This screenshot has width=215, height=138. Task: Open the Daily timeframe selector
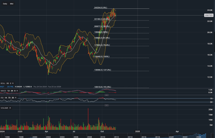click(5, 4)
